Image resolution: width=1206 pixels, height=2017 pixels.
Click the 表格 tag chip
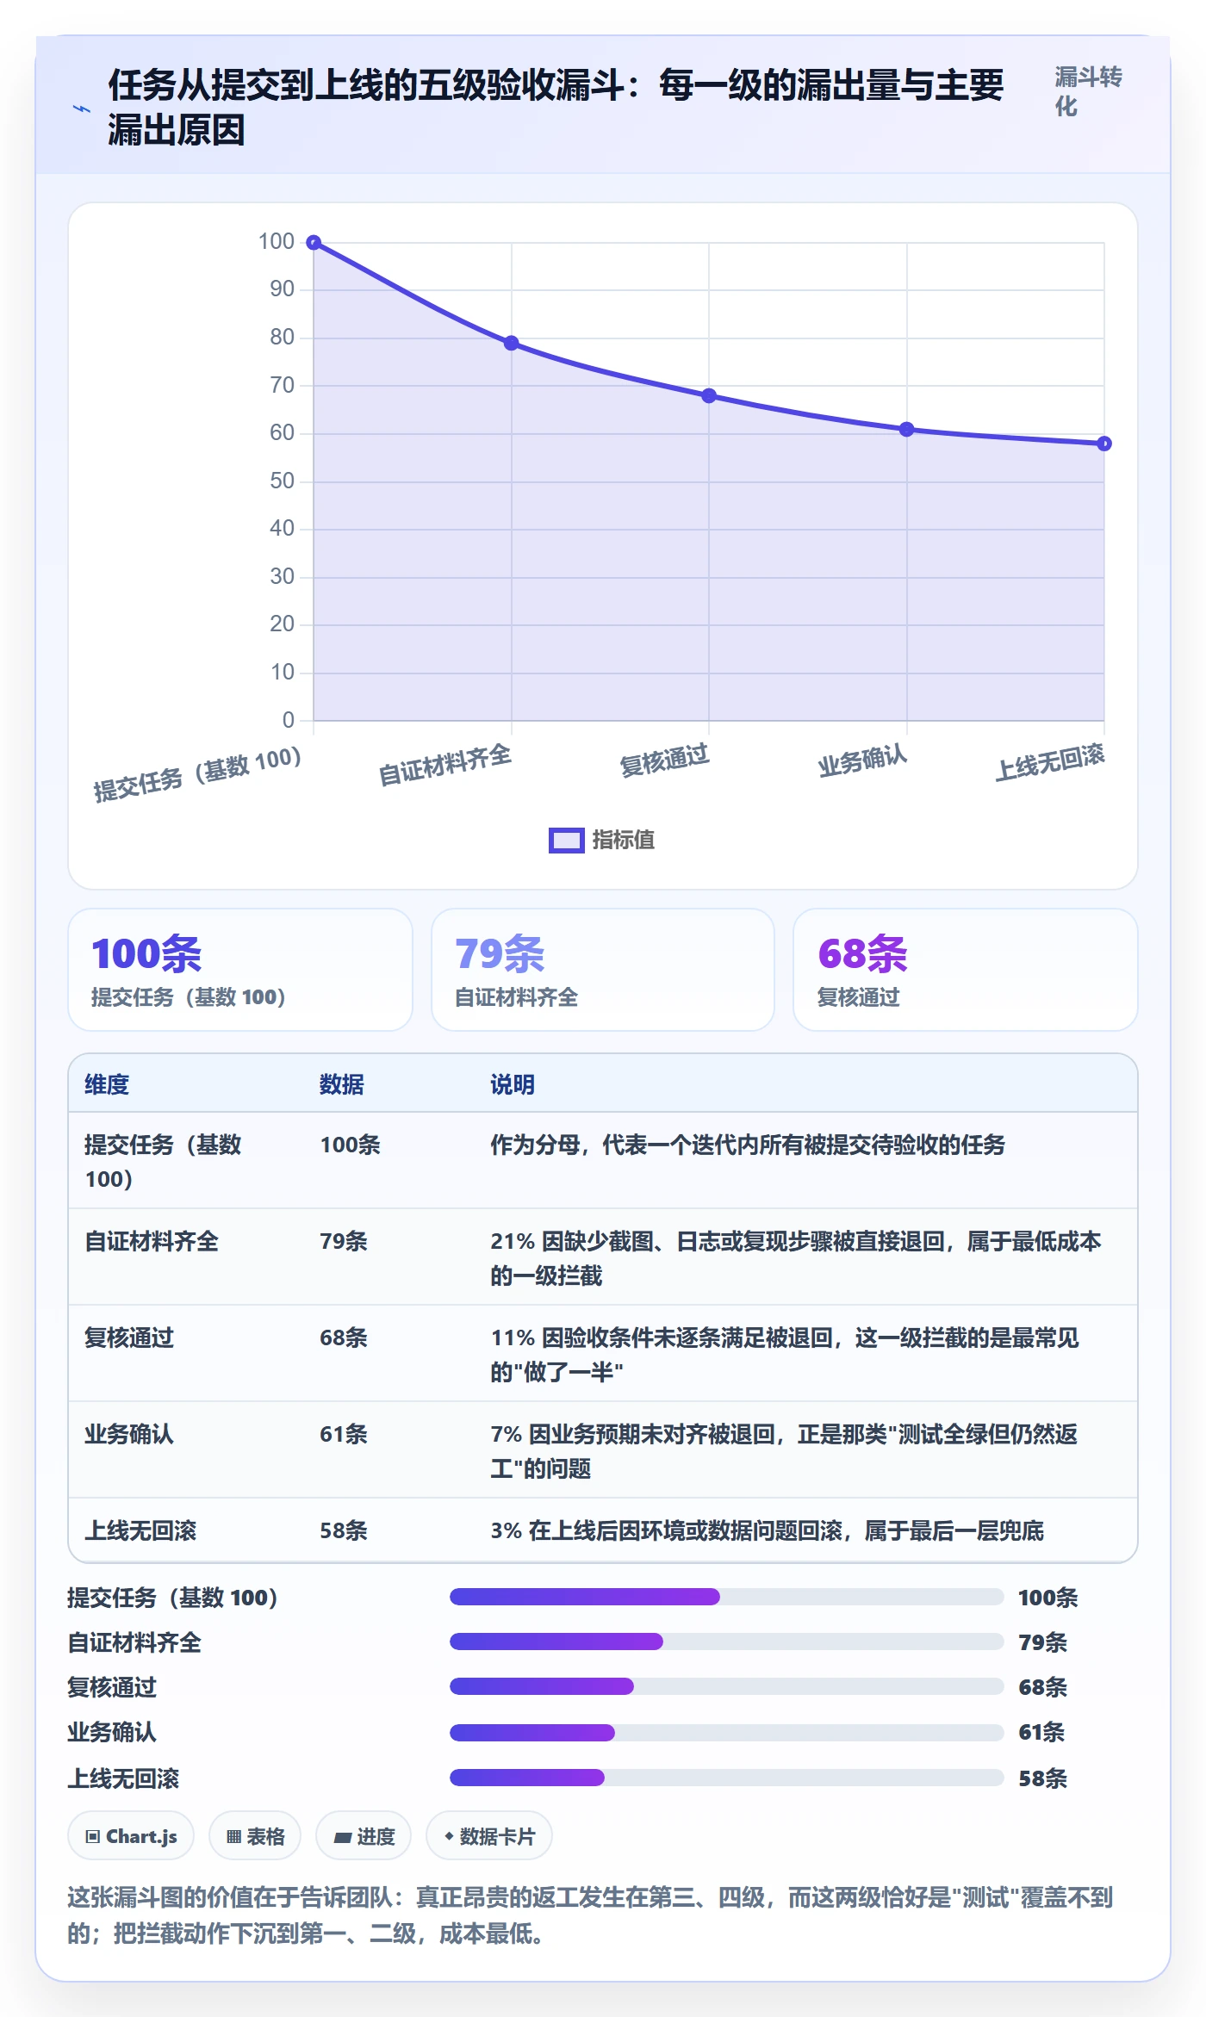[x=255, y=1836]
